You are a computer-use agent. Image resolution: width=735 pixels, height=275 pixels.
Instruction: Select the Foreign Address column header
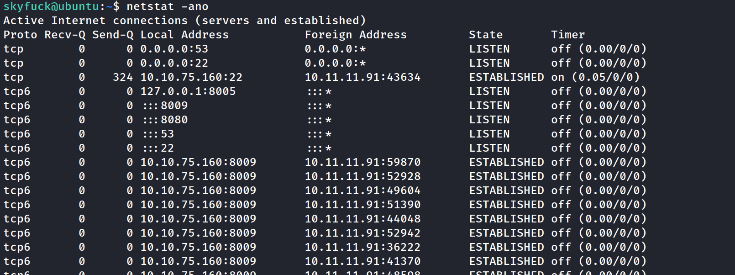pyautogui.click(x=356, y=35)
